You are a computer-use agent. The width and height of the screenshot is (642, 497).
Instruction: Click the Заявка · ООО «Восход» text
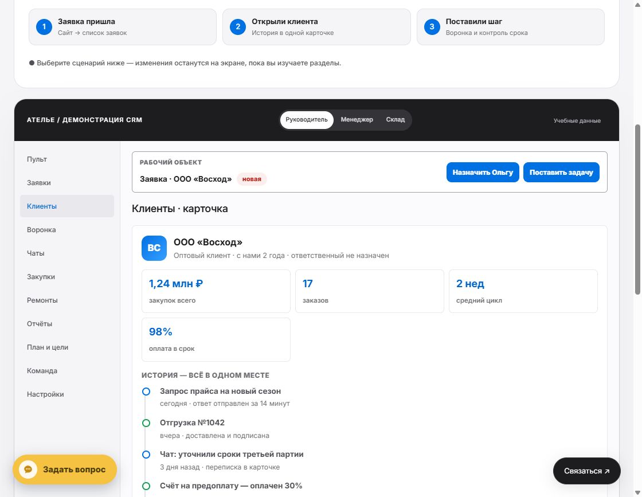186,179
